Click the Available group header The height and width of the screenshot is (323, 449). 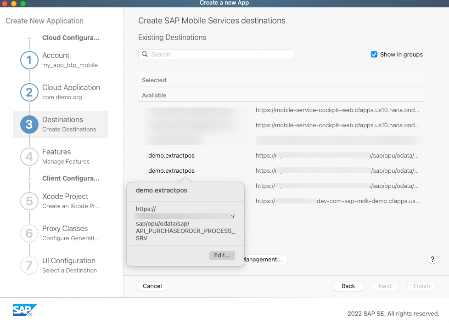281,95
